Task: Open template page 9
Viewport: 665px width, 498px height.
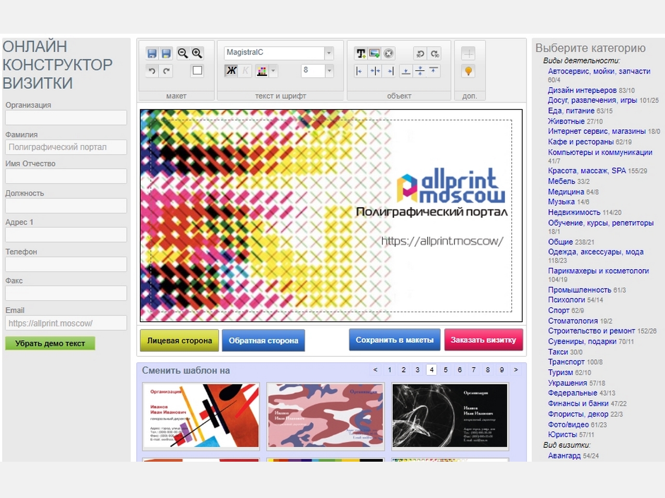Action: [502, 370]
